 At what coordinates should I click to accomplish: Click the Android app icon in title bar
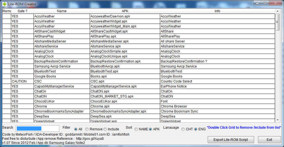pyautogui.click(x=4, y=4)
